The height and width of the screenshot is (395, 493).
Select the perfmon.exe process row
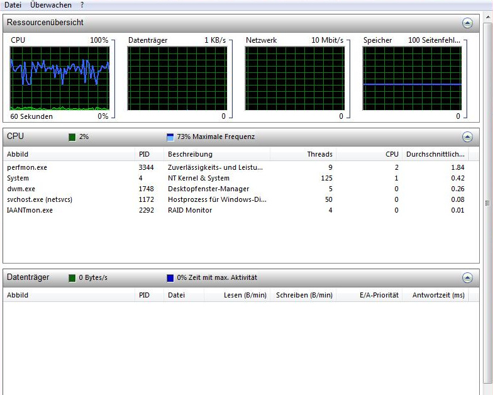coord(236,167)
